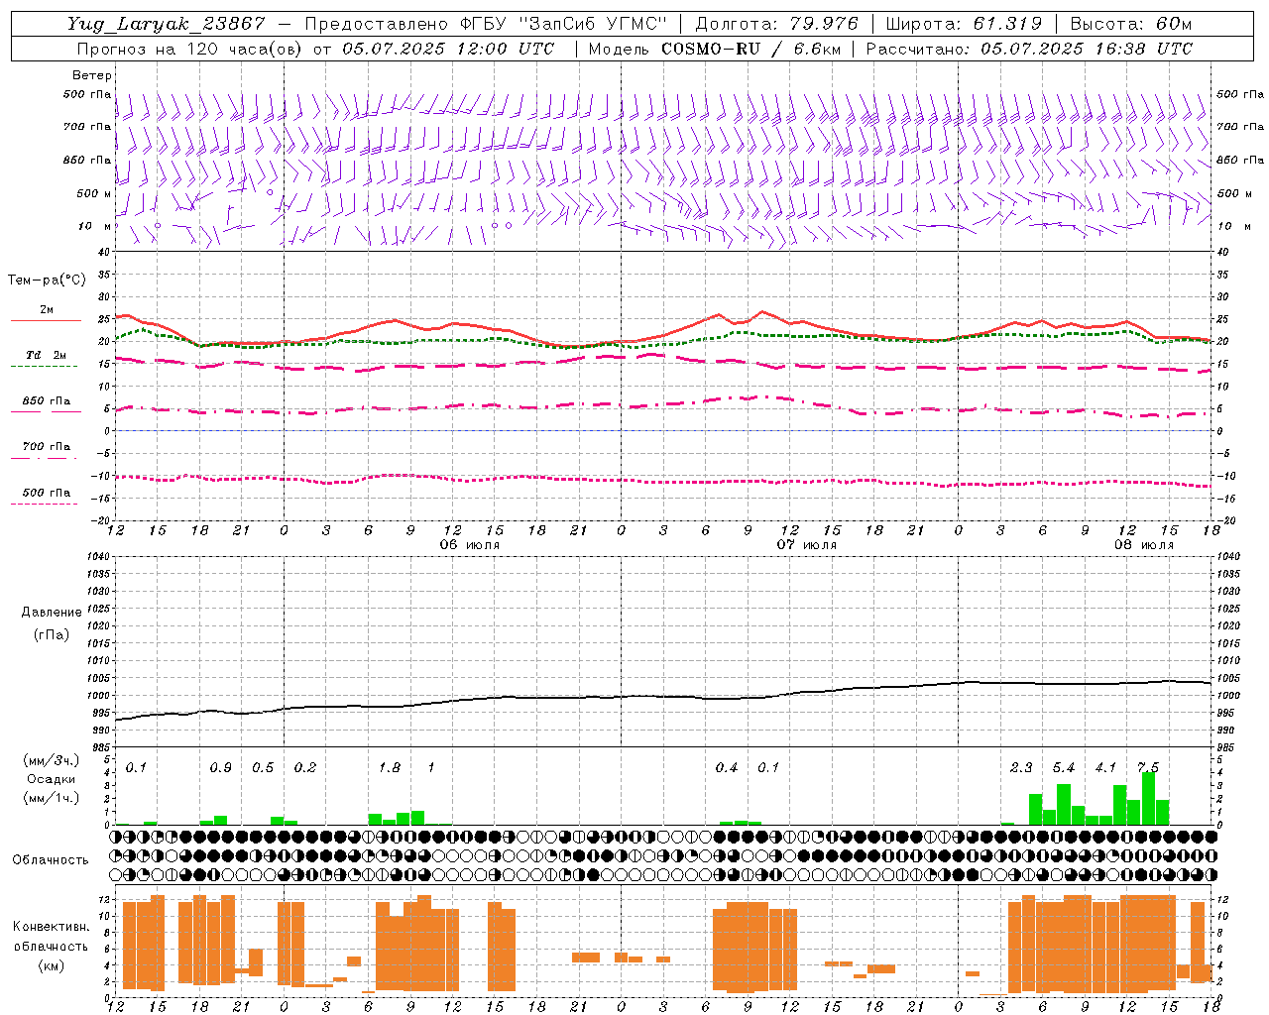Click '850 гПа' in the temperature legend

(47, 401)
